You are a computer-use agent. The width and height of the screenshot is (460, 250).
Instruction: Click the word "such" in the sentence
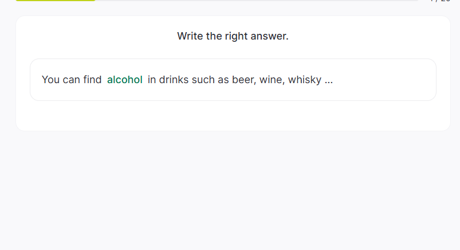[203, 80]
